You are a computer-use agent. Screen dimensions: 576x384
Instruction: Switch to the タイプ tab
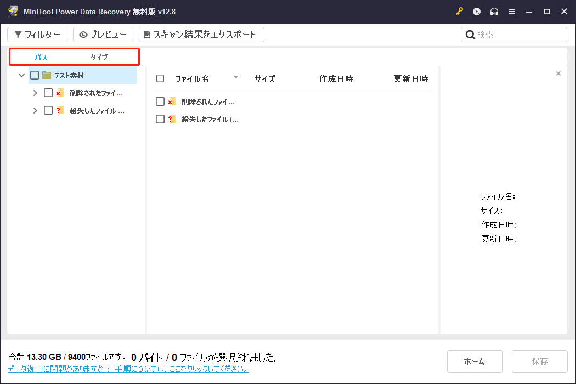click(99, 57)
